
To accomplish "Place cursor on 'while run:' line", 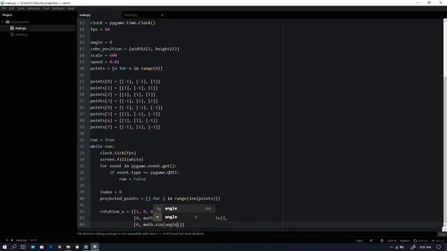I will click(103, 146).
